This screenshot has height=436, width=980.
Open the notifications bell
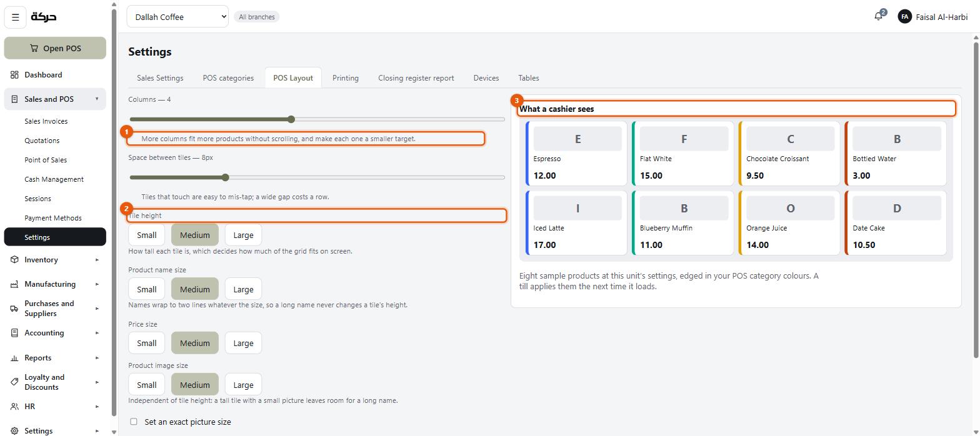point(879,17)
